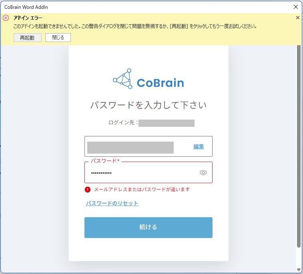Image resolution: width=303 pixels, height=274 pixels.
Task: Close the CoBrain Word AddIn window
Action: pyautogui.click(x=296, y=7)
